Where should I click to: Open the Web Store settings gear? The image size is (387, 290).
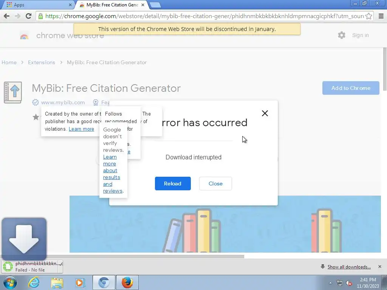(x=342, y=35)
